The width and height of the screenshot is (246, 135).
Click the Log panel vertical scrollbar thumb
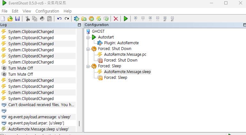point(79,124)
